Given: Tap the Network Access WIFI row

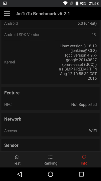Looking at the screenshot, I should point(50,131).
